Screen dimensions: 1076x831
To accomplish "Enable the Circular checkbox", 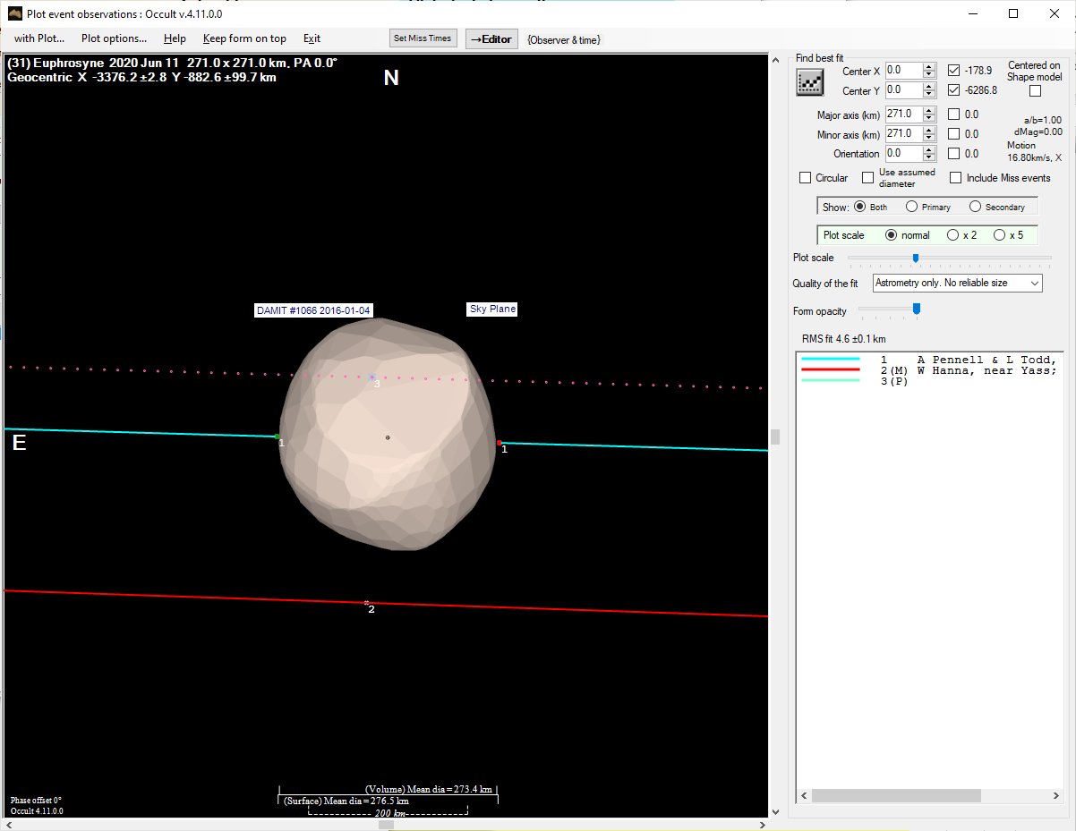I will pos(806,178).
